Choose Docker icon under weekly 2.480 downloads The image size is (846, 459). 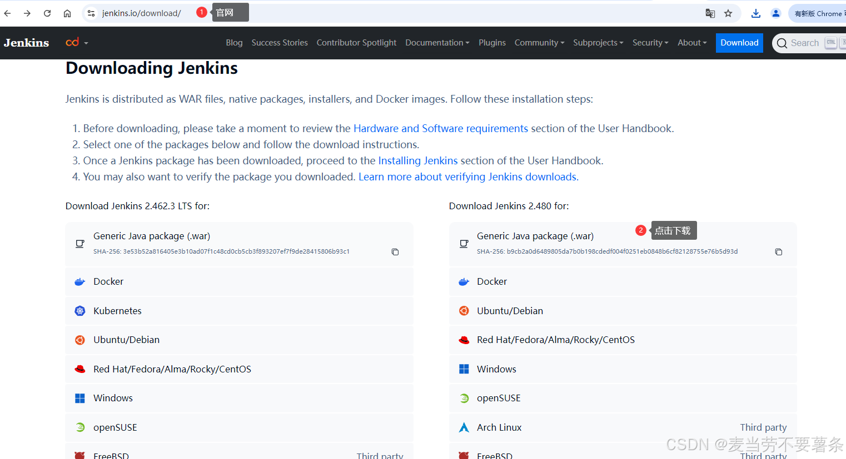coord(464,281)
